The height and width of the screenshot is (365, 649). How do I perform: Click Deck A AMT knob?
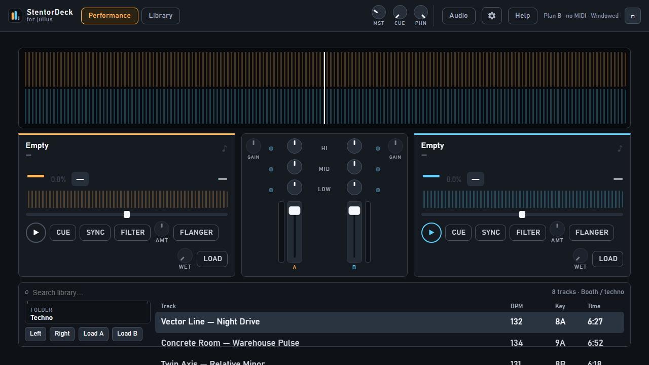click(x=162, y=229)
